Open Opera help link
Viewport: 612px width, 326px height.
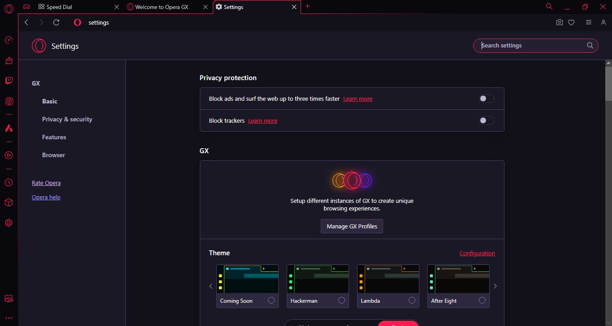[46, 197]
